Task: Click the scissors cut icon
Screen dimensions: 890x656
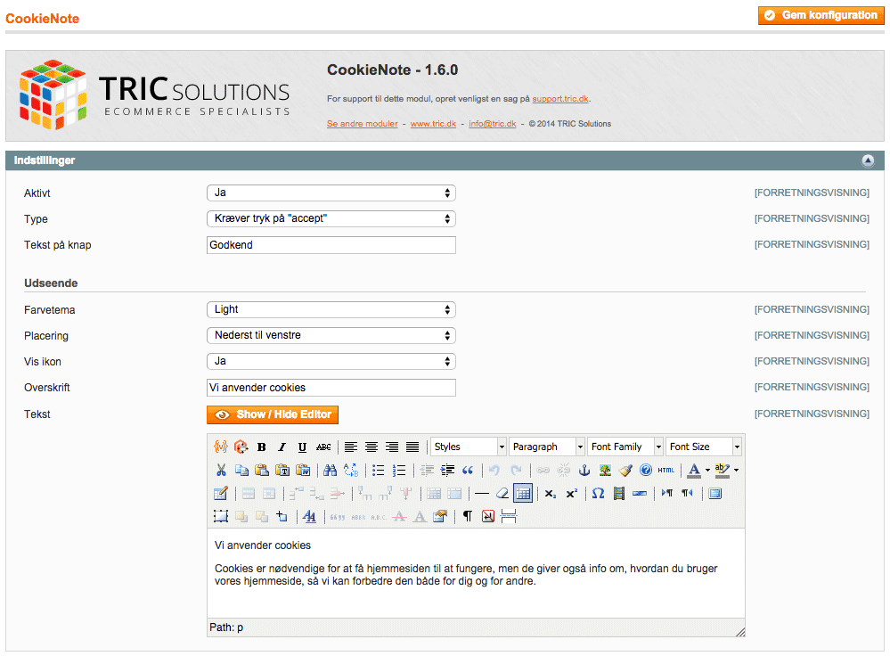Action: pyautogui.click(x=221, y=470)
